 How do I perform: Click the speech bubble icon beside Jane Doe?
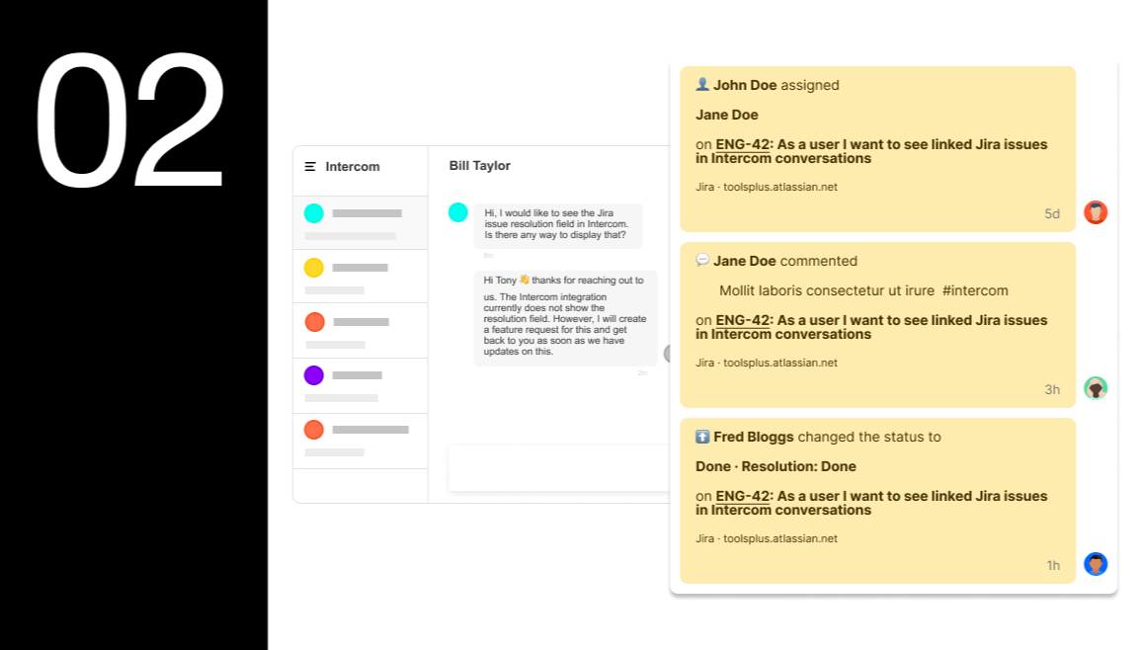tap(702, 260)
